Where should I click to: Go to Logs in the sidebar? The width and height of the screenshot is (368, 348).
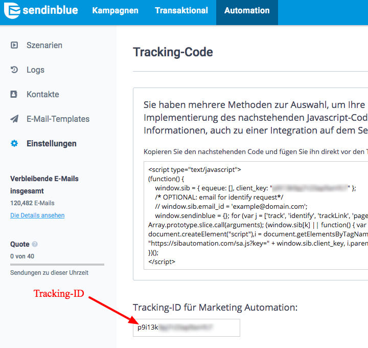coord(35,70)
